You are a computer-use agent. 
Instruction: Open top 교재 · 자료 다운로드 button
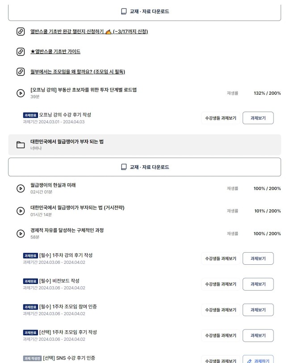[x=144, y=12]
